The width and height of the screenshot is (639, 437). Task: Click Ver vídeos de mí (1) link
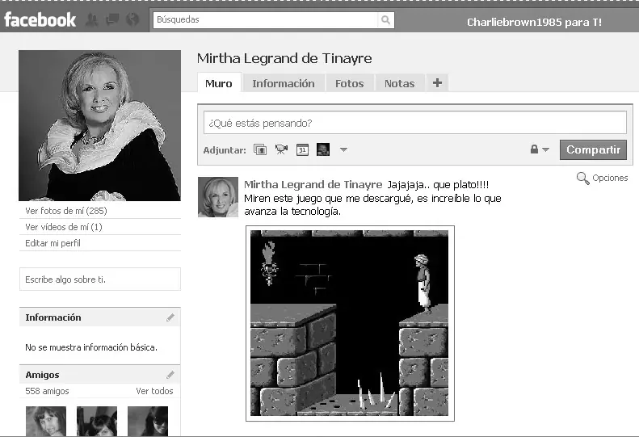click(x=64, y=227)
